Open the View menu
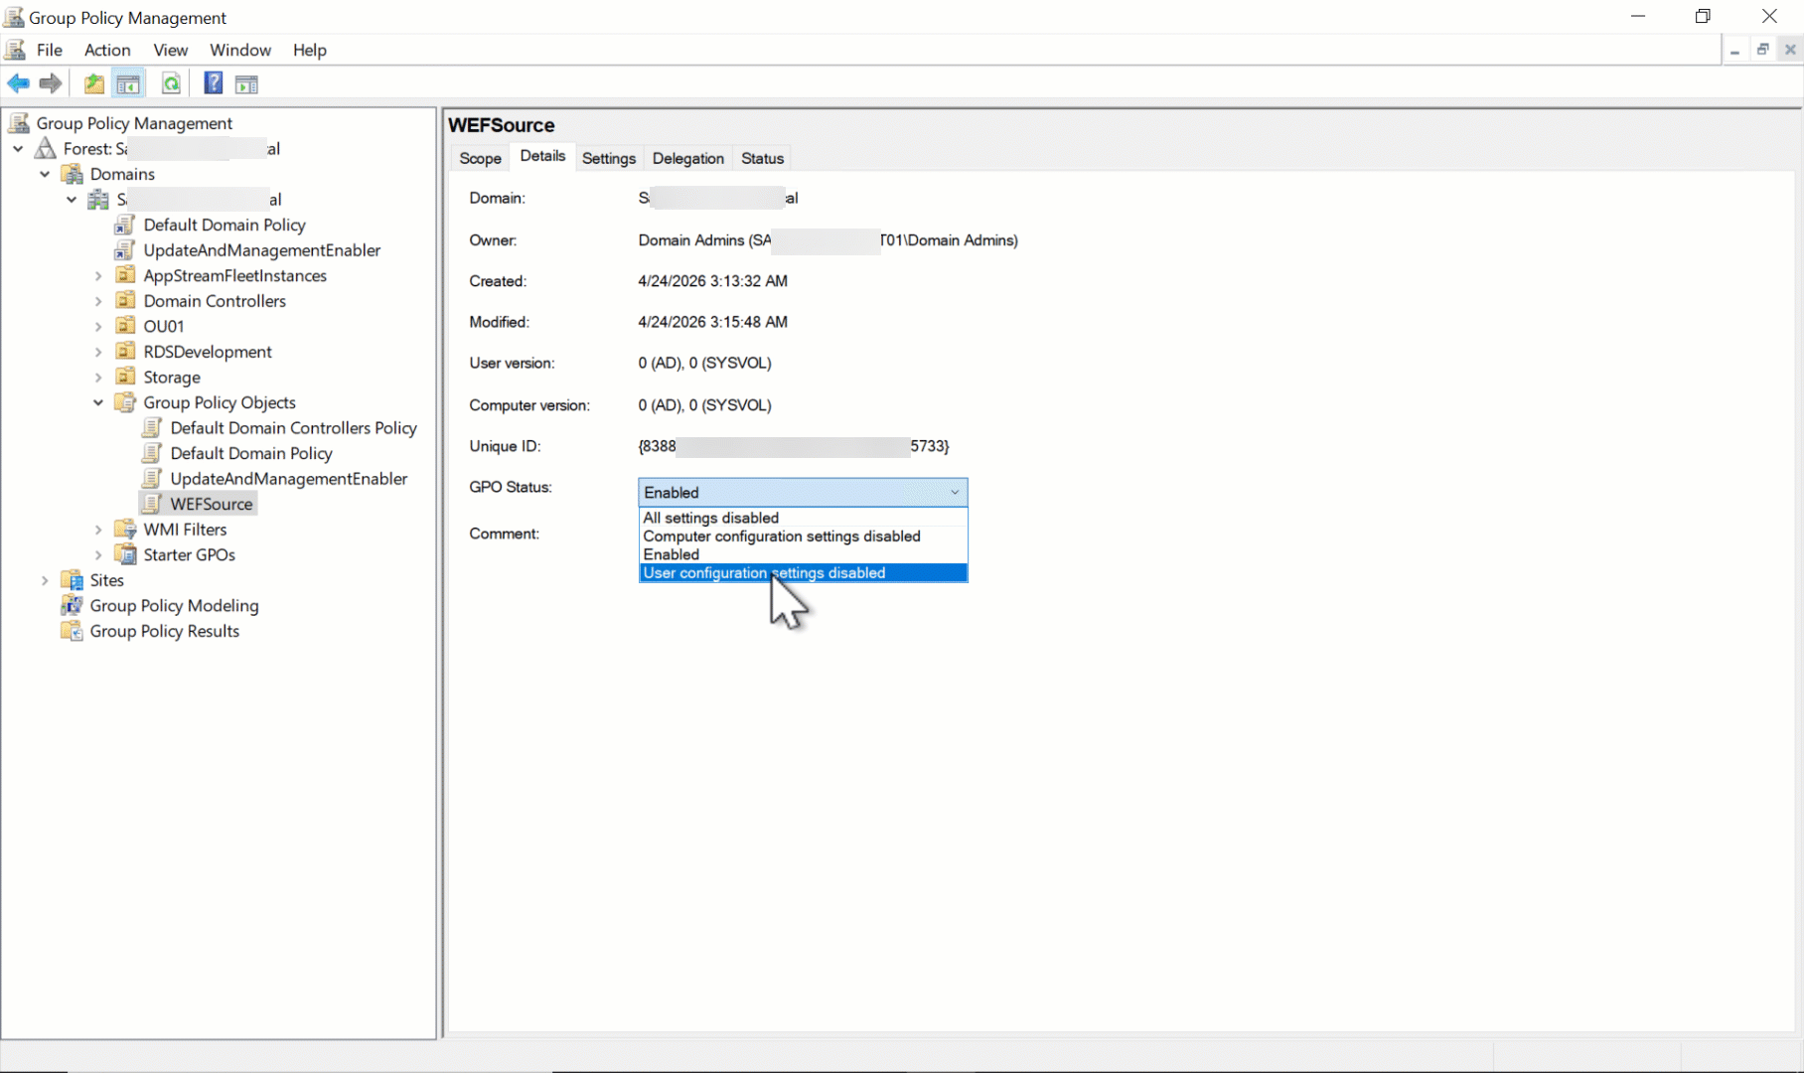Image resolution: width=1804 pixels, height=1073 pixels. click(x=170, y=50)
